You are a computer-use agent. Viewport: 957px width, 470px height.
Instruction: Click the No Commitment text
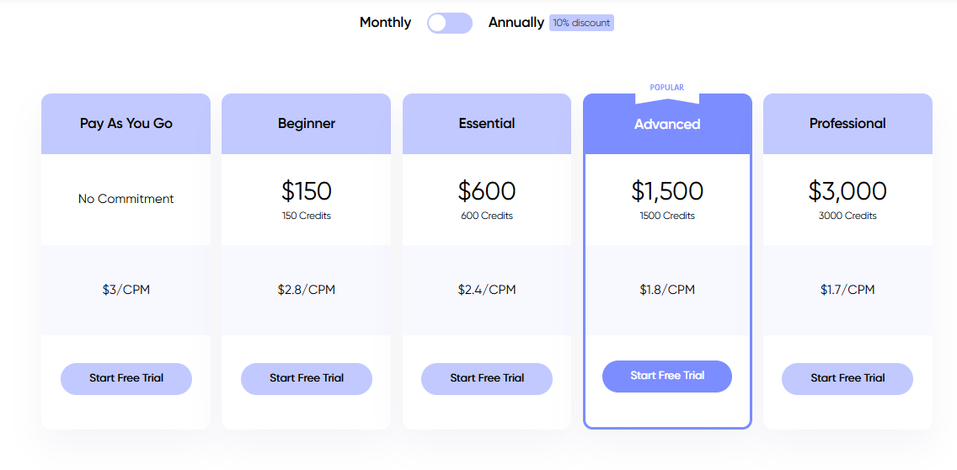(x=126, y=199)
